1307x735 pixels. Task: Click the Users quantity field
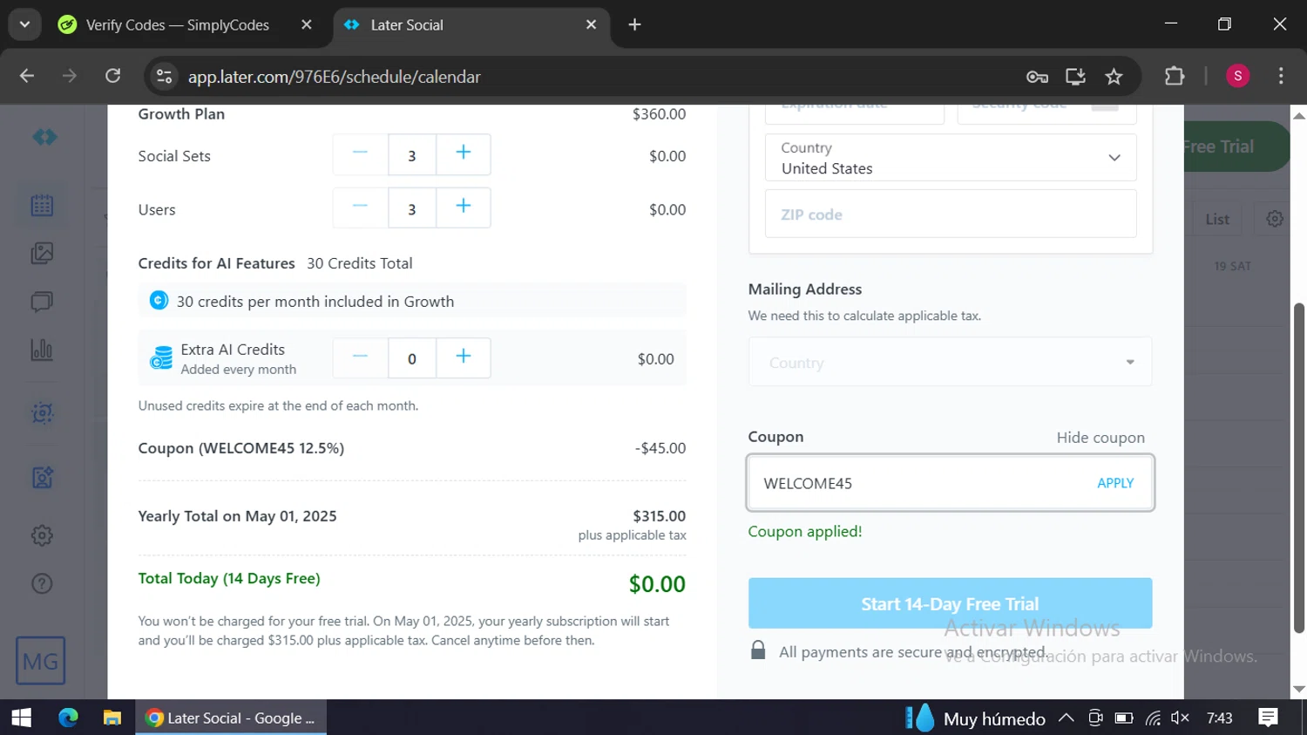tap(412, 208)
